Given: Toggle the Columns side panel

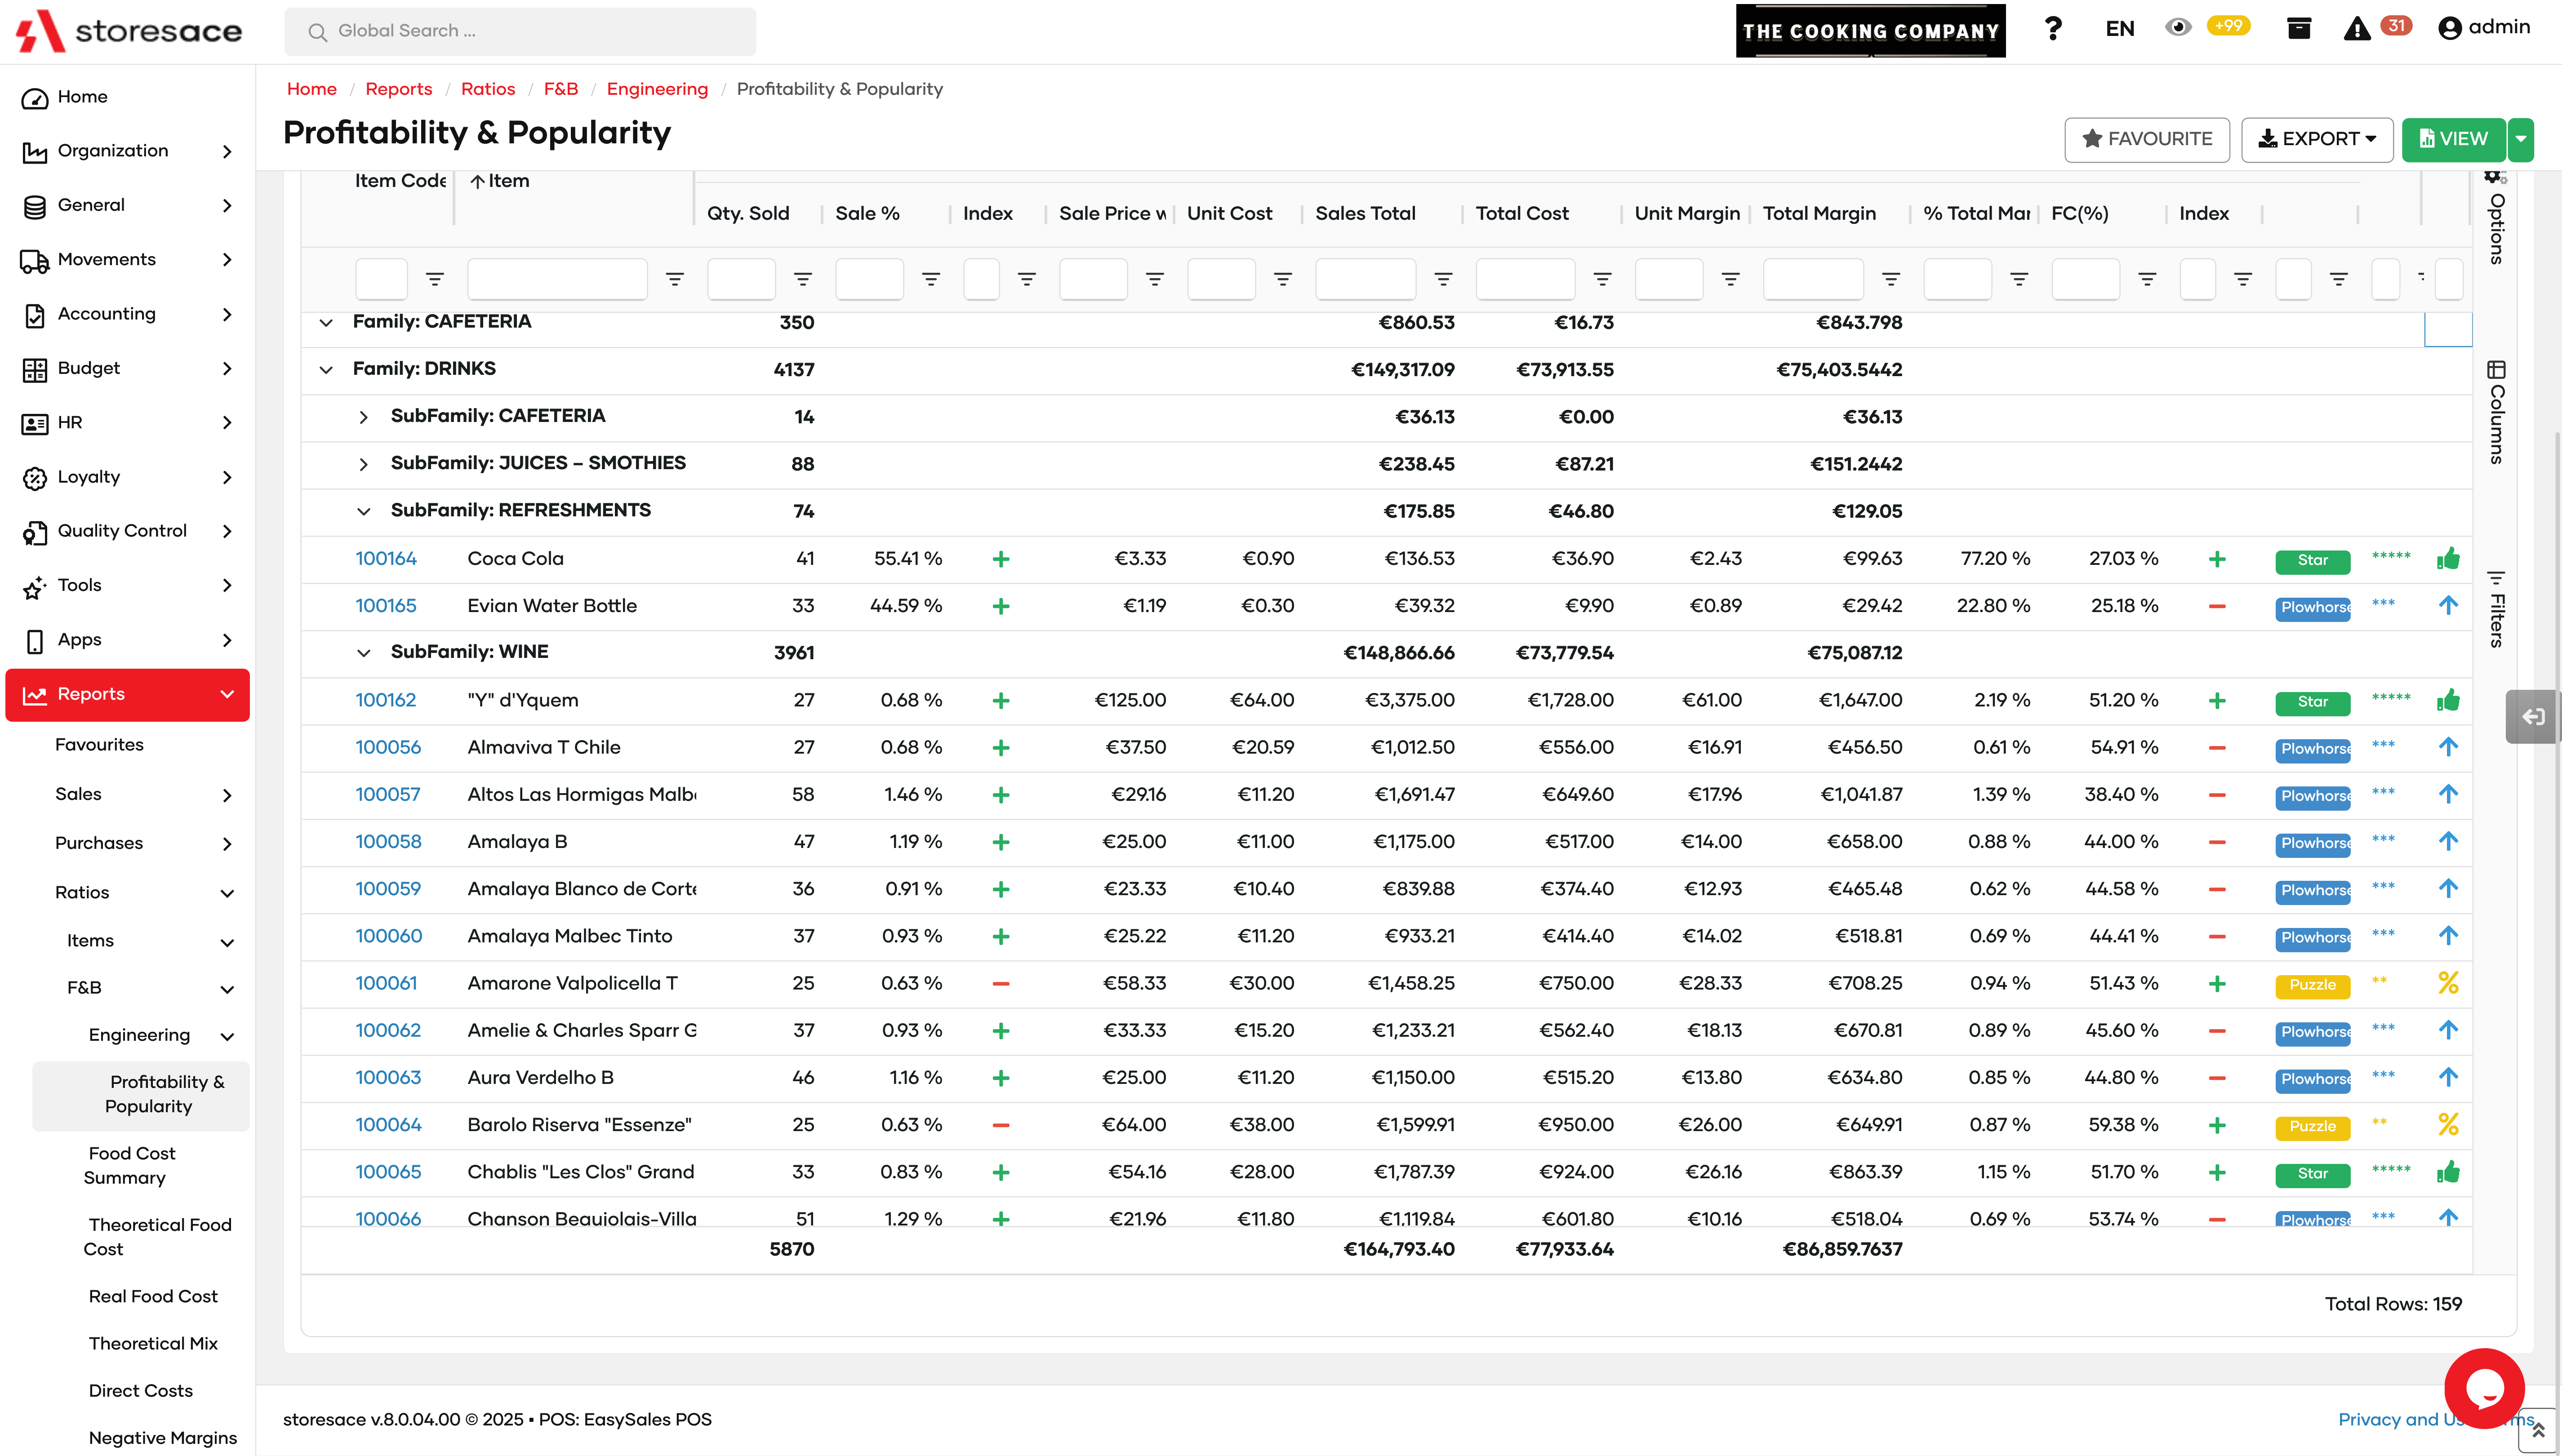Looking at the screenshot, I should tap(2496, 412).
